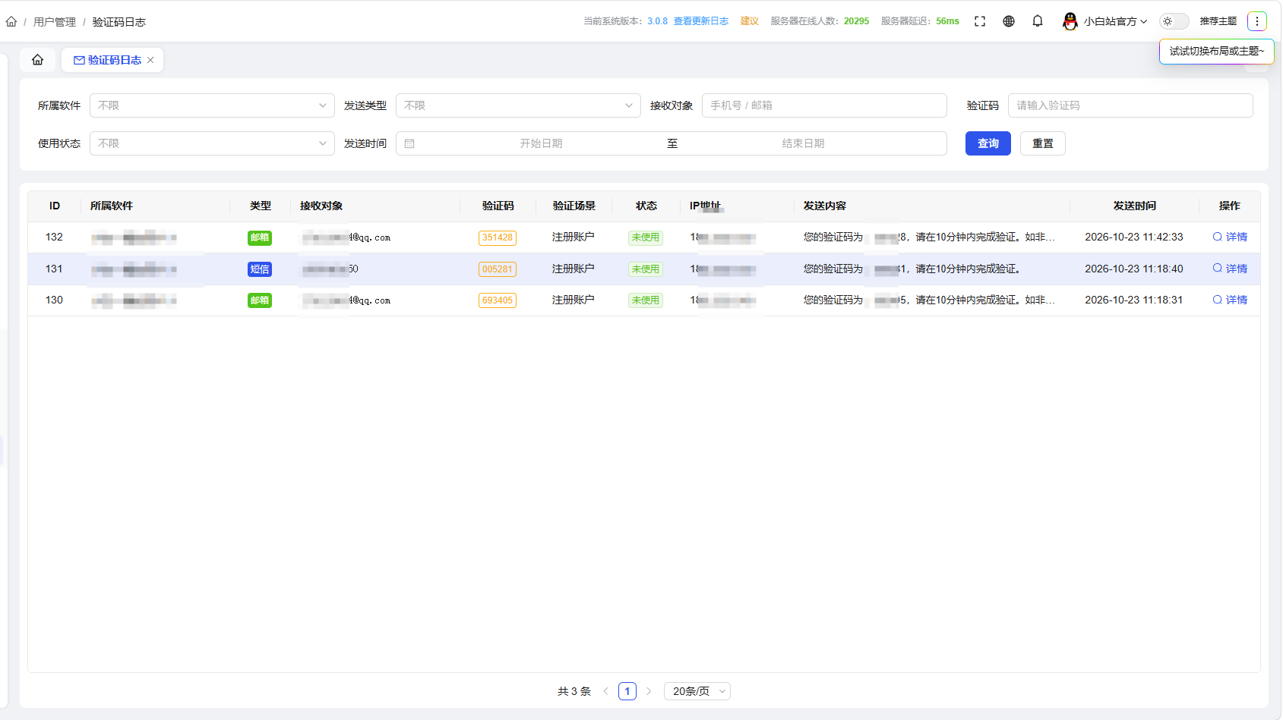Expand the 发送类型 dropdown
Image resolution: width=1283 pixels, height=720 pixels.
518,105
